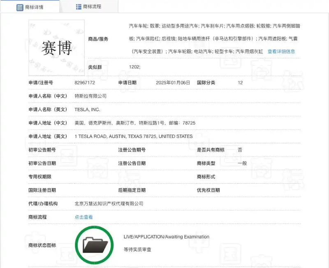Select English applicant name TESLA, INC.
The width and height of the screenshot is (329, 268).
(x=87, y=110)
